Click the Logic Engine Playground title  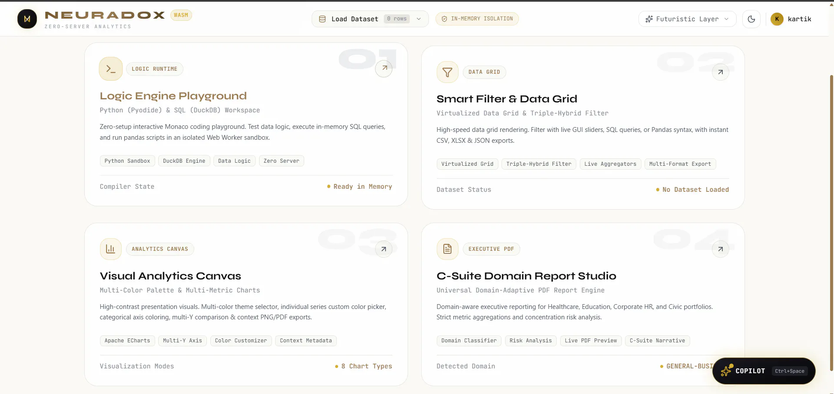click(173, 96)
